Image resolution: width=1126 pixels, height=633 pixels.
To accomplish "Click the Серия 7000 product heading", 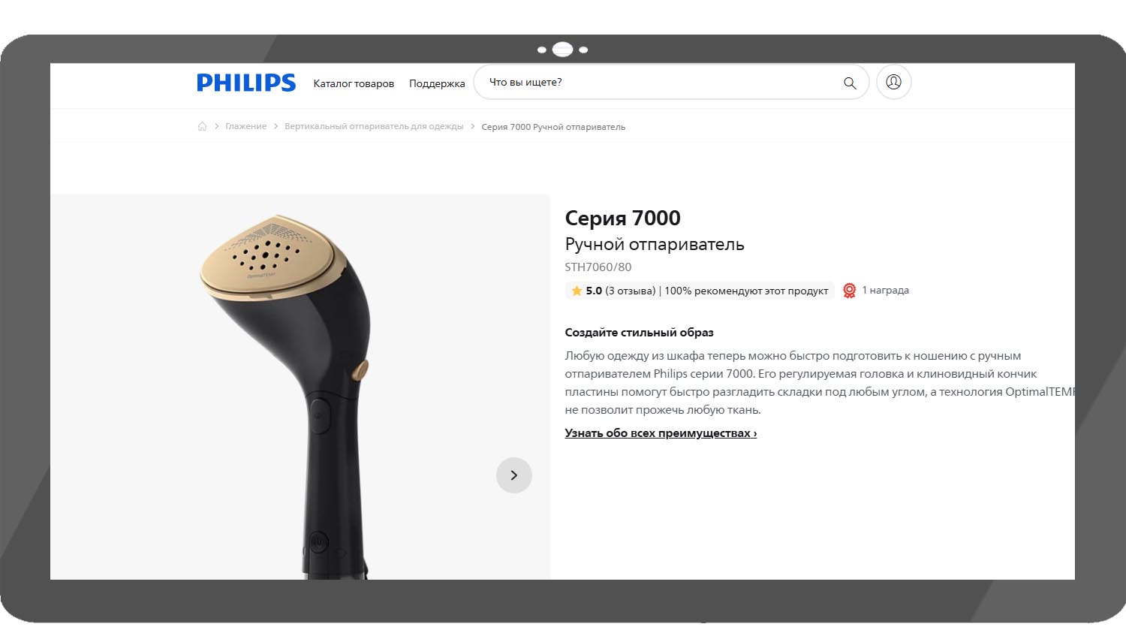I will pos(622,218).
